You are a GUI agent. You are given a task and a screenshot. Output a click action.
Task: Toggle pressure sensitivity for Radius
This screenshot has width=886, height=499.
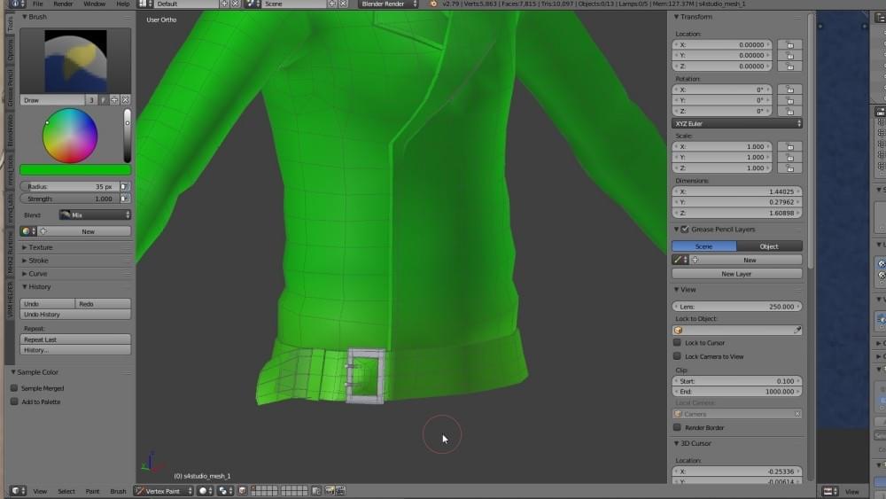point(125,186)
